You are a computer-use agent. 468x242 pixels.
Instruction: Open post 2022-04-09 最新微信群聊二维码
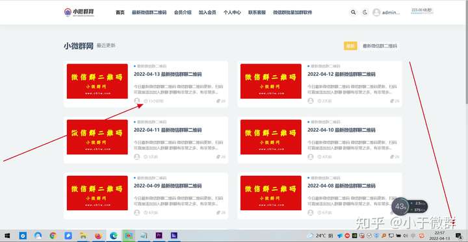click(168, 186)
